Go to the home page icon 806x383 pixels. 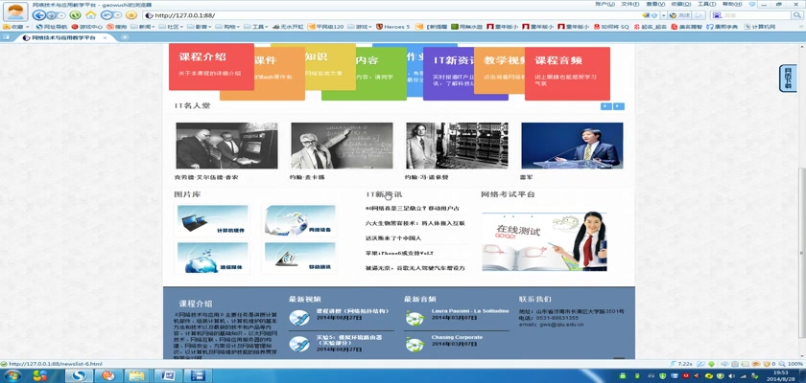tap(91, 15)
